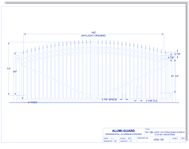Select the DRAWN BY field
189x149 pixels.
tap(110, 141)
